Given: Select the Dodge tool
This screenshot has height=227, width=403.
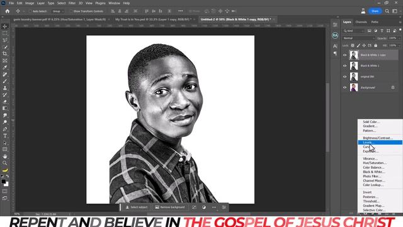Looking at the screenshot, I should click(x=4, y=122).
